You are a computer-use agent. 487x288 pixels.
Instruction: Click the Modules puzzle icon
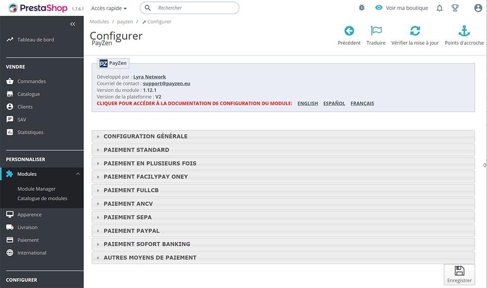point(10,174)
